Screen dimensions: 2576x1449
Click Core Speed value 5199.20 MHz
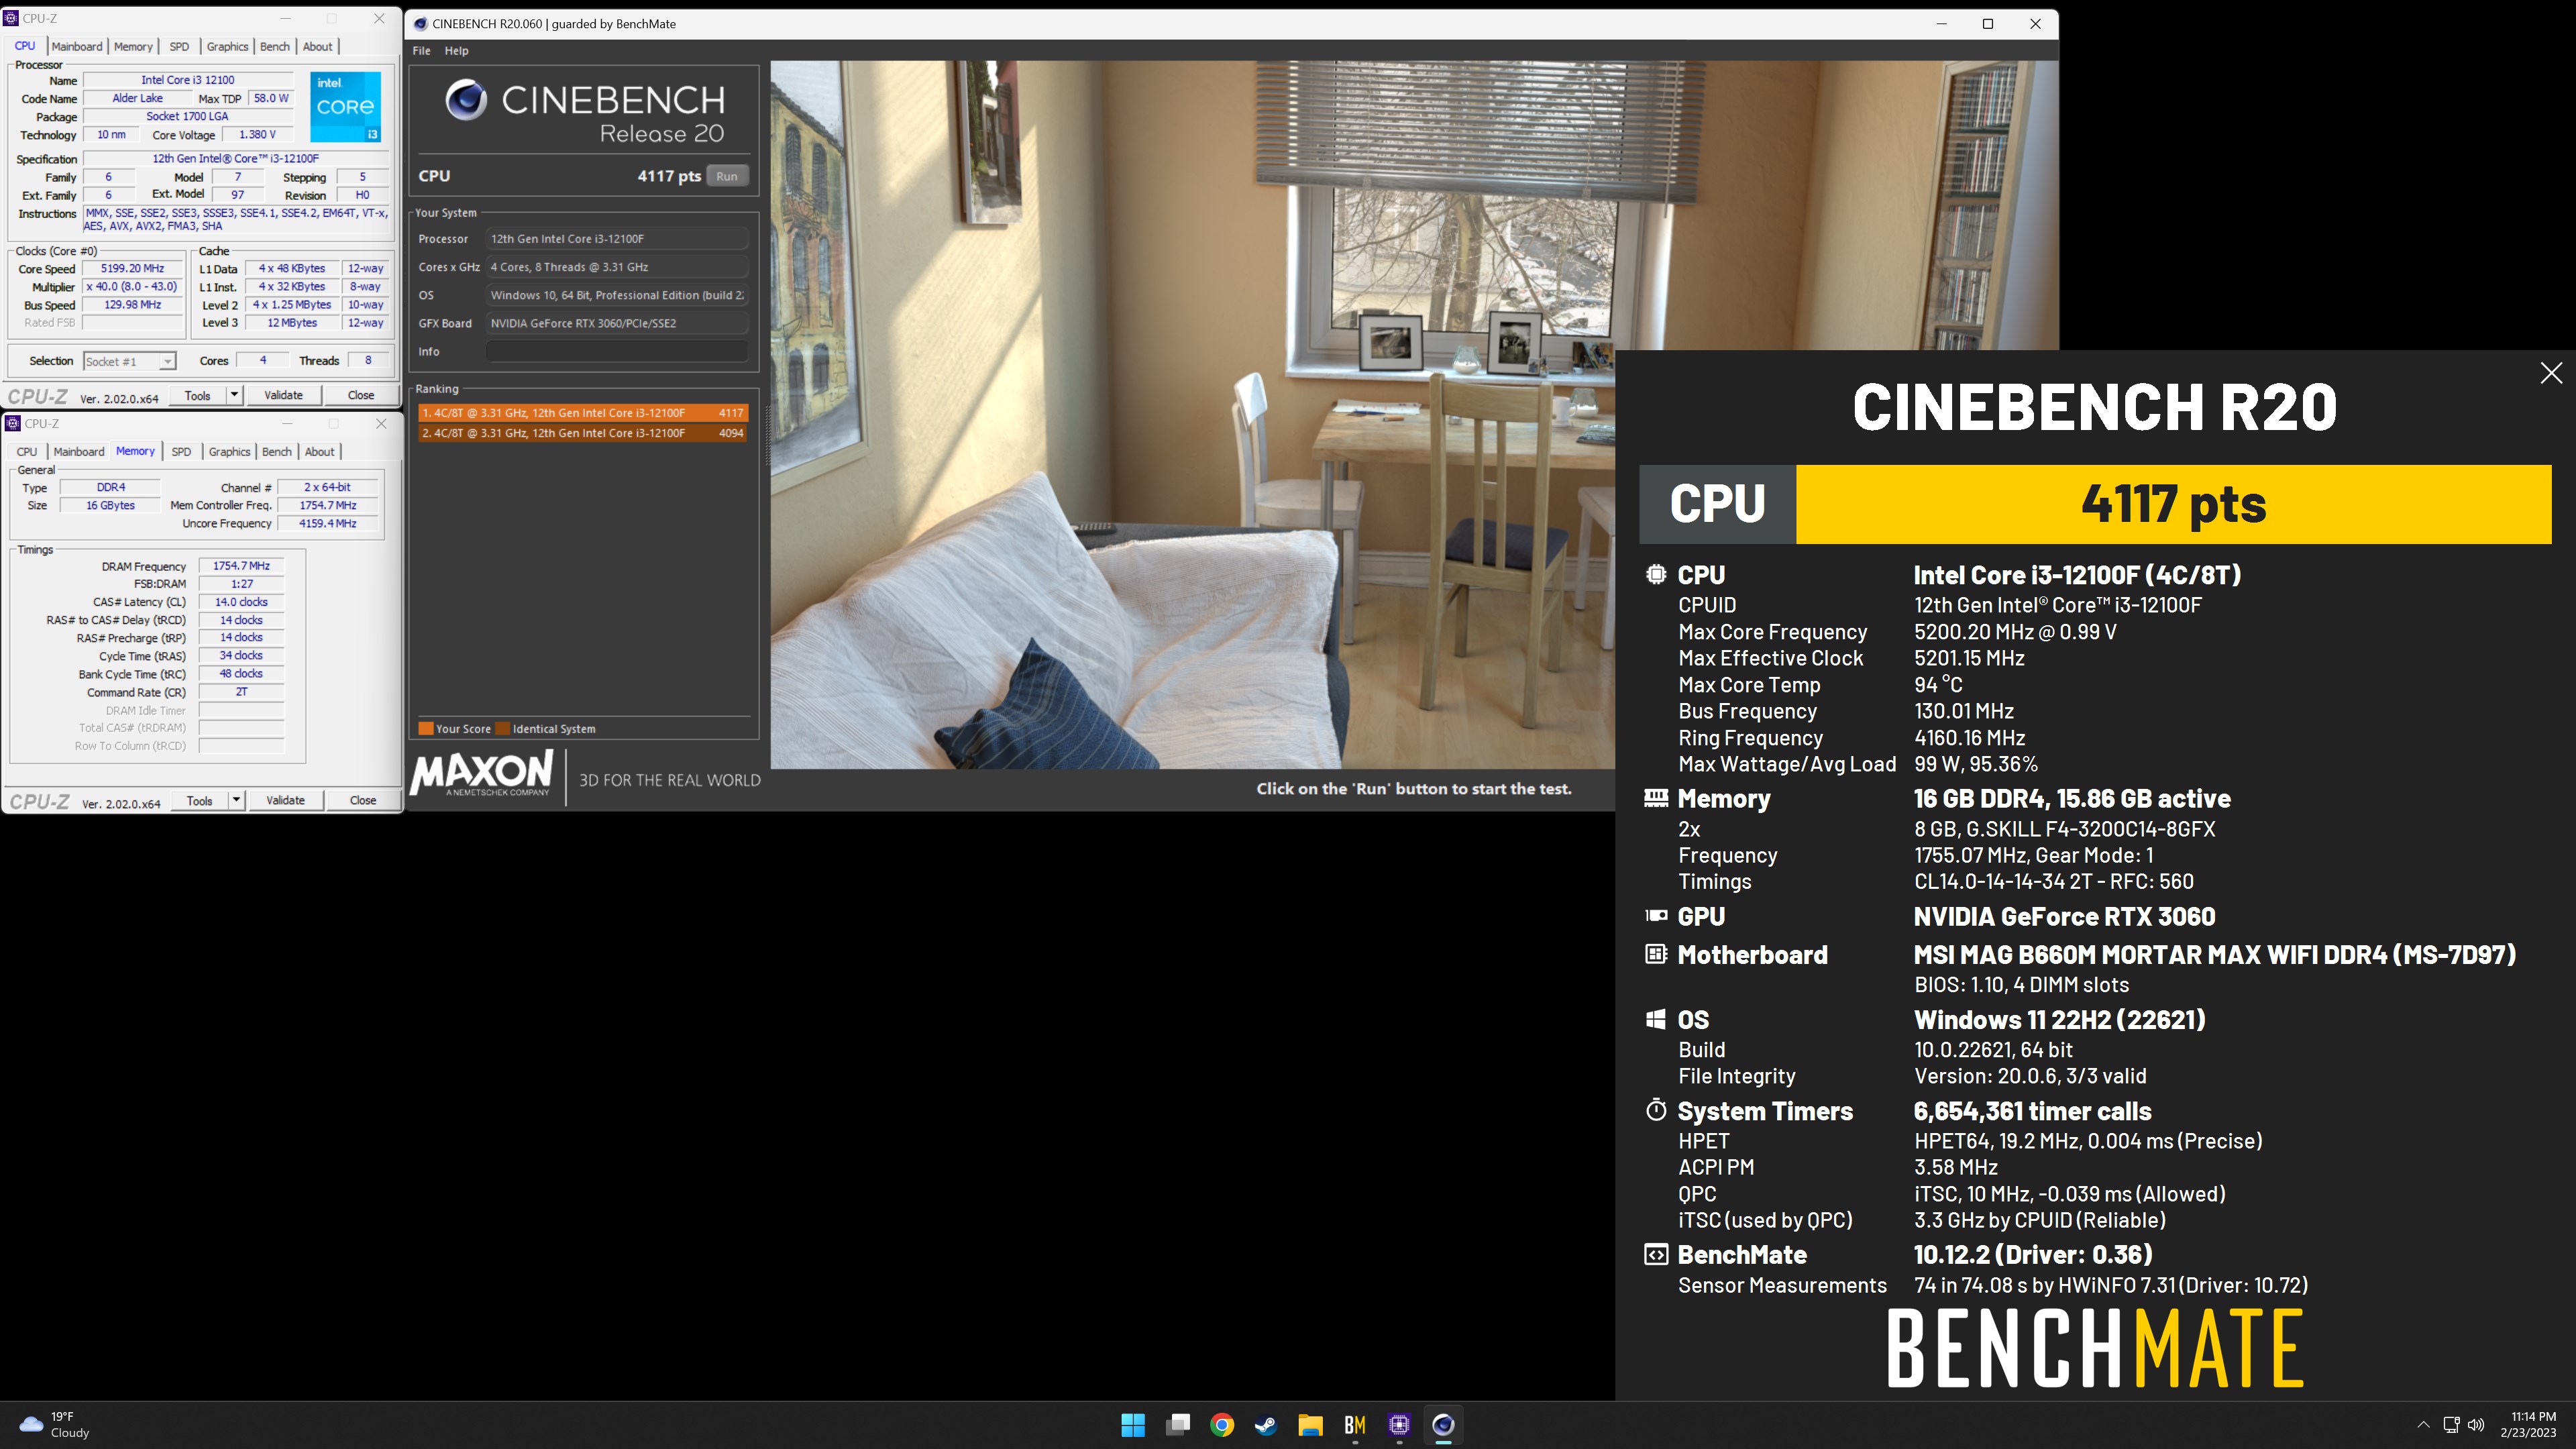pyautogui.click(x=132, y=268)
